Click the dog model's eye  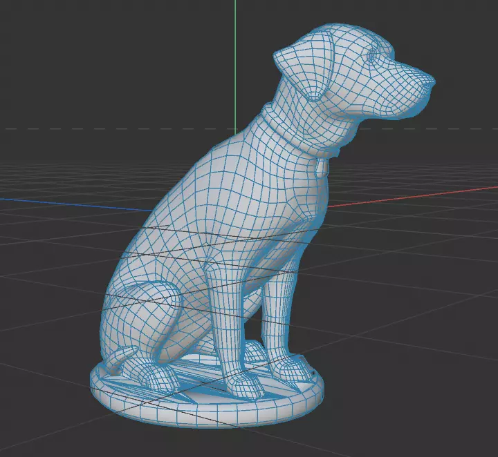[x=372, y=56]
